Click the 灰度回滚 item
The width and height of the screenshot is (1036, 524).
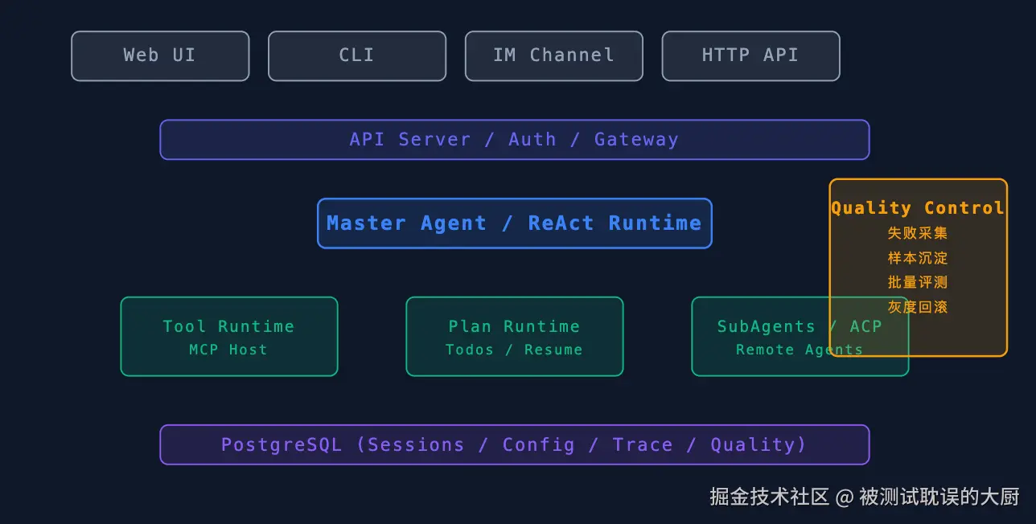(x=918, y=307)
